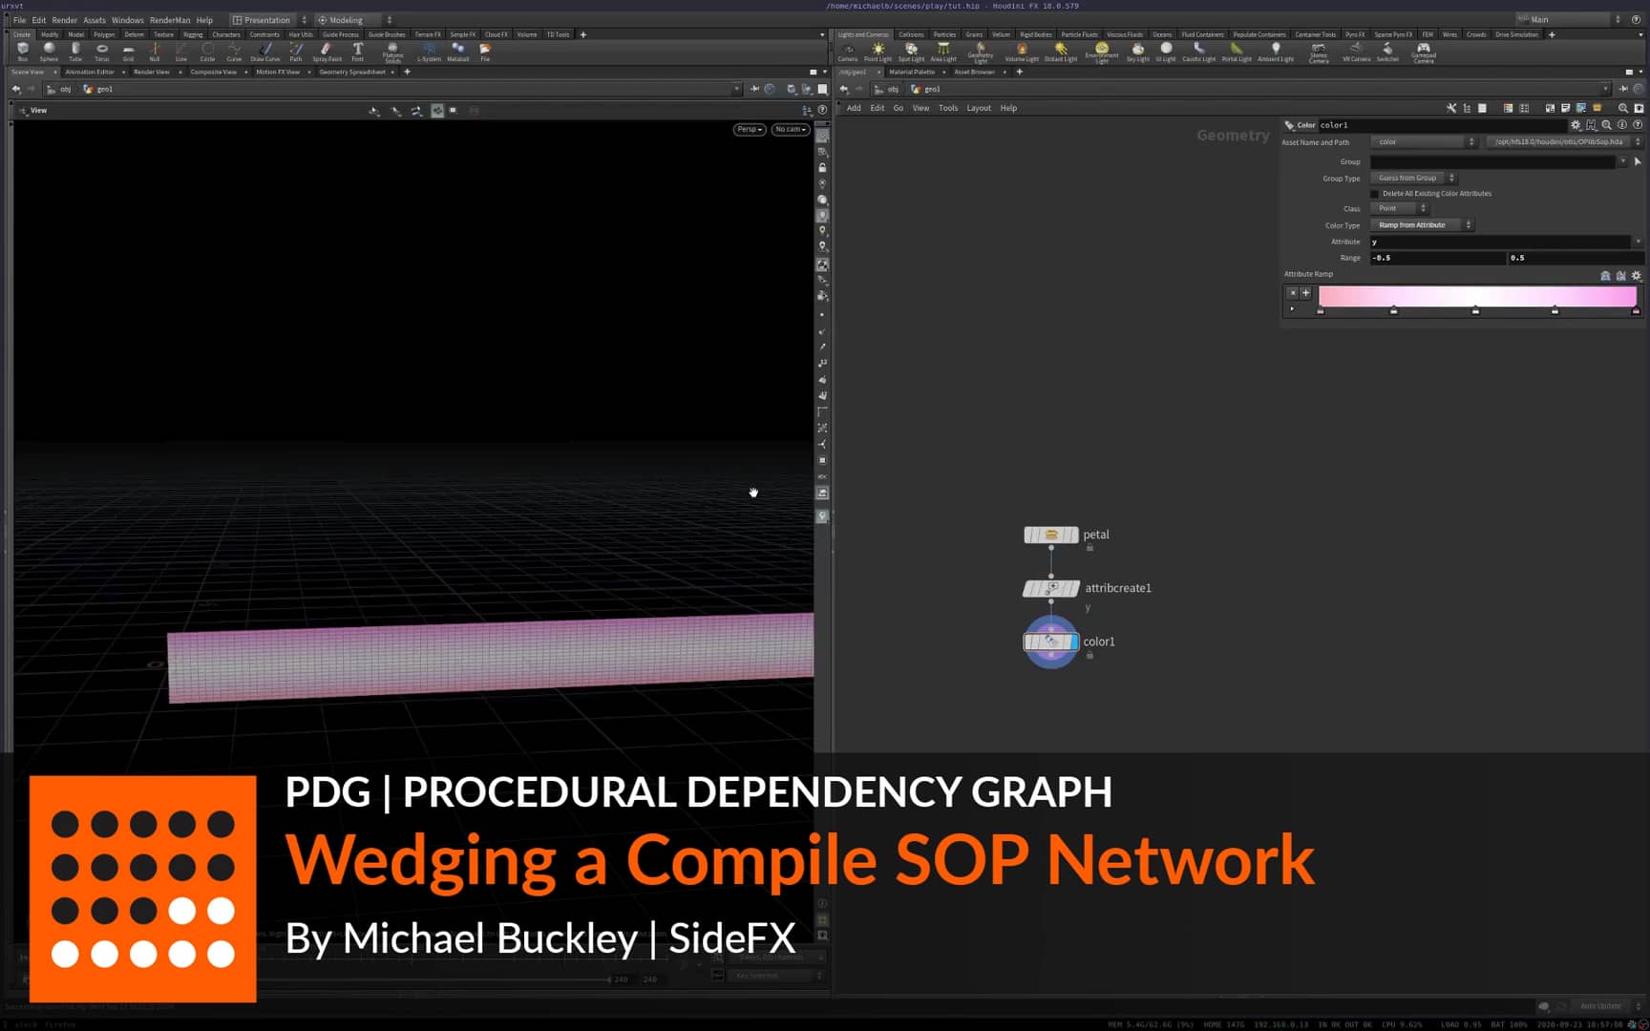
Task: Select the Metaball tool on the shelf
Action: pyautogui.click(x=458, y=50)
